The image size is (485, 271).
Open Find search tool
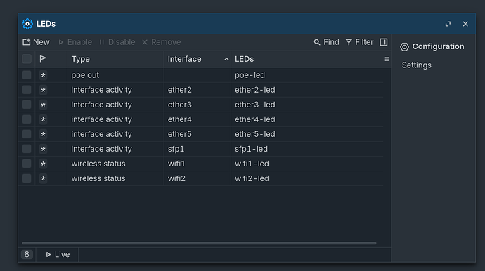coord(326,42)
